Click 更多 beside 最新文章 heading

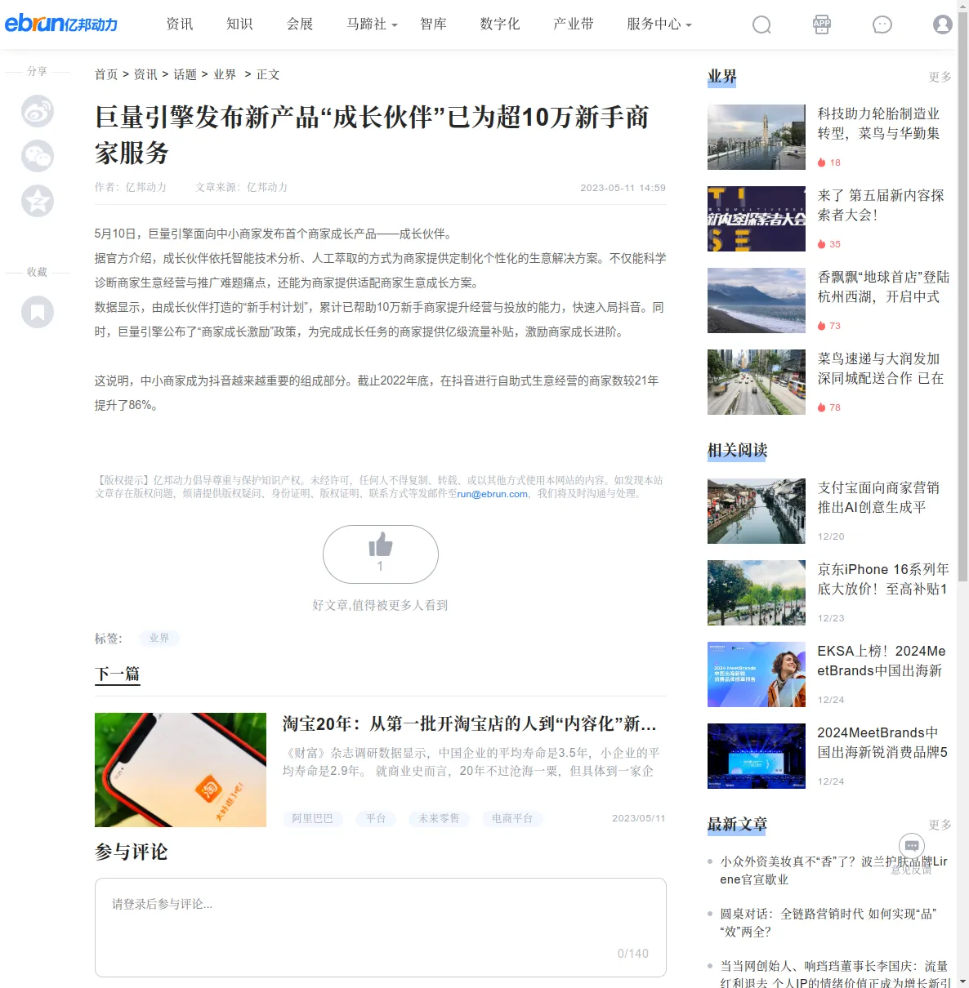click(940, 825)
